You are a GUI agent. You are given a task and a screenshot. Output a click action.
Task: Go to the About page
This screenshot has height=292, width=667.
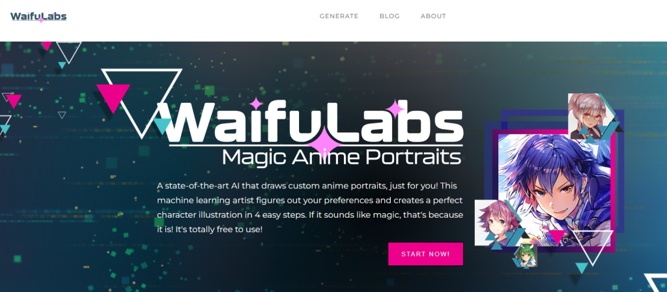433,16
